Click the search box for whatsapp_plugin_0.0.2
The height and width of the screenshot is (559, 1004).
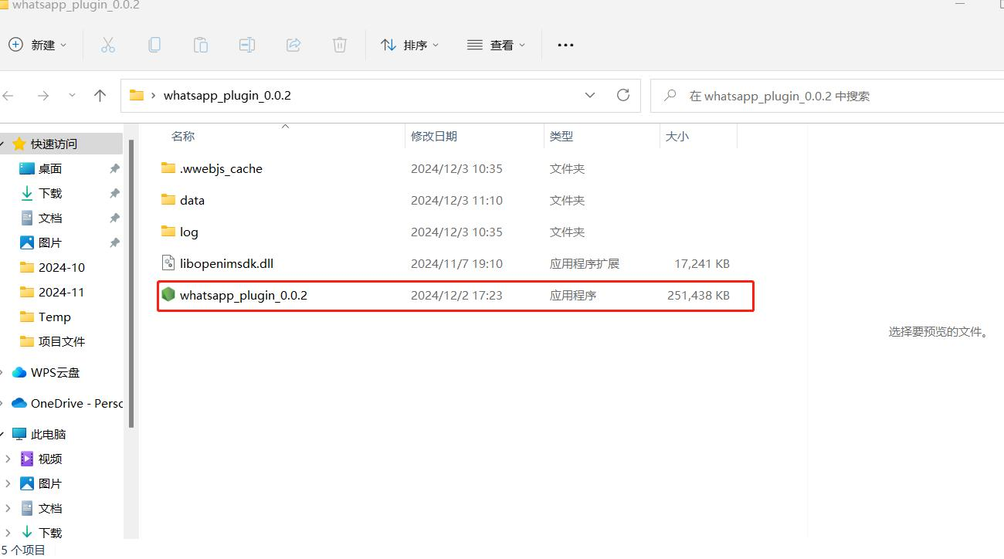pyautogui.click(x=827, y=96)
